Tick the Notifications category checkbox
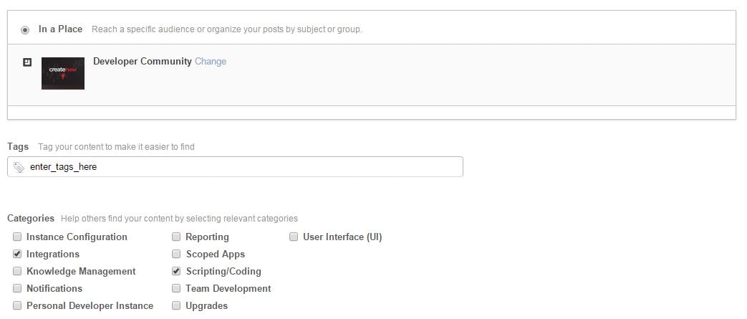 click(x=17, y=288)
